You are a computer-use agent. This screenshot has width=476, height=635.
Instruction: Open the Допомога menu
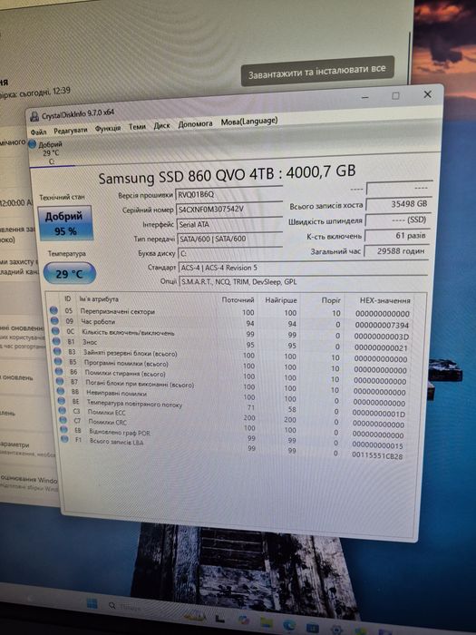(195, 124)
